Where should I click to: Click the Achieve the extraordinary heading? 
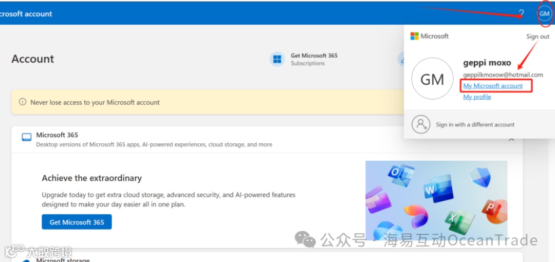coord(91,178)
